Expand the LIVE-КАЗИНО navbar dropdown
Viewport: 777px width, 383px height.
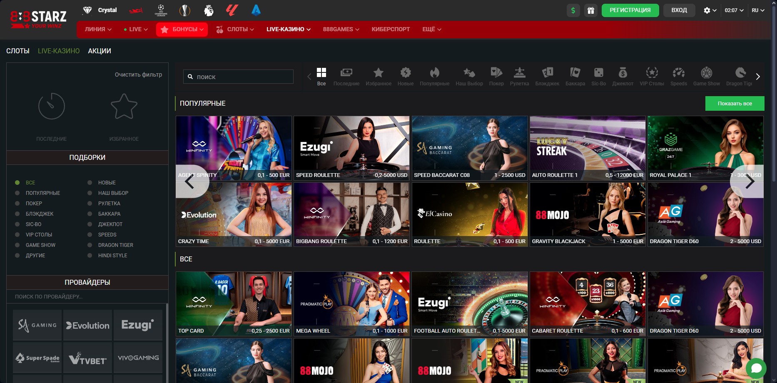pyautogui.click(x=289, y=29)
